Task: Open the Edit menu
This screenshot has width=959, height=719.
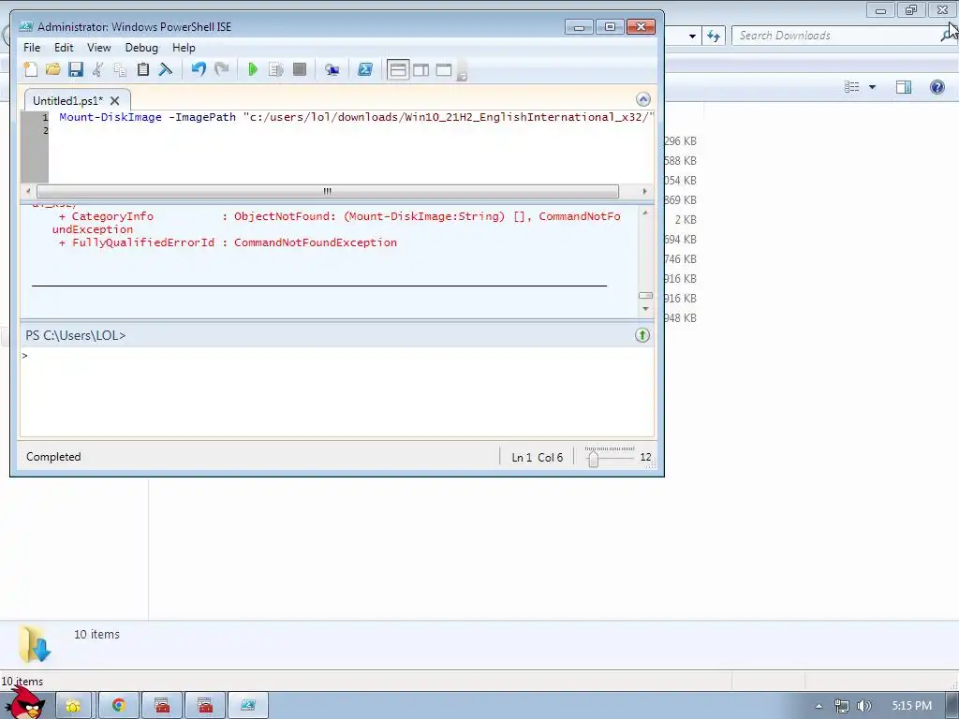Action: (x=64, y=48)
